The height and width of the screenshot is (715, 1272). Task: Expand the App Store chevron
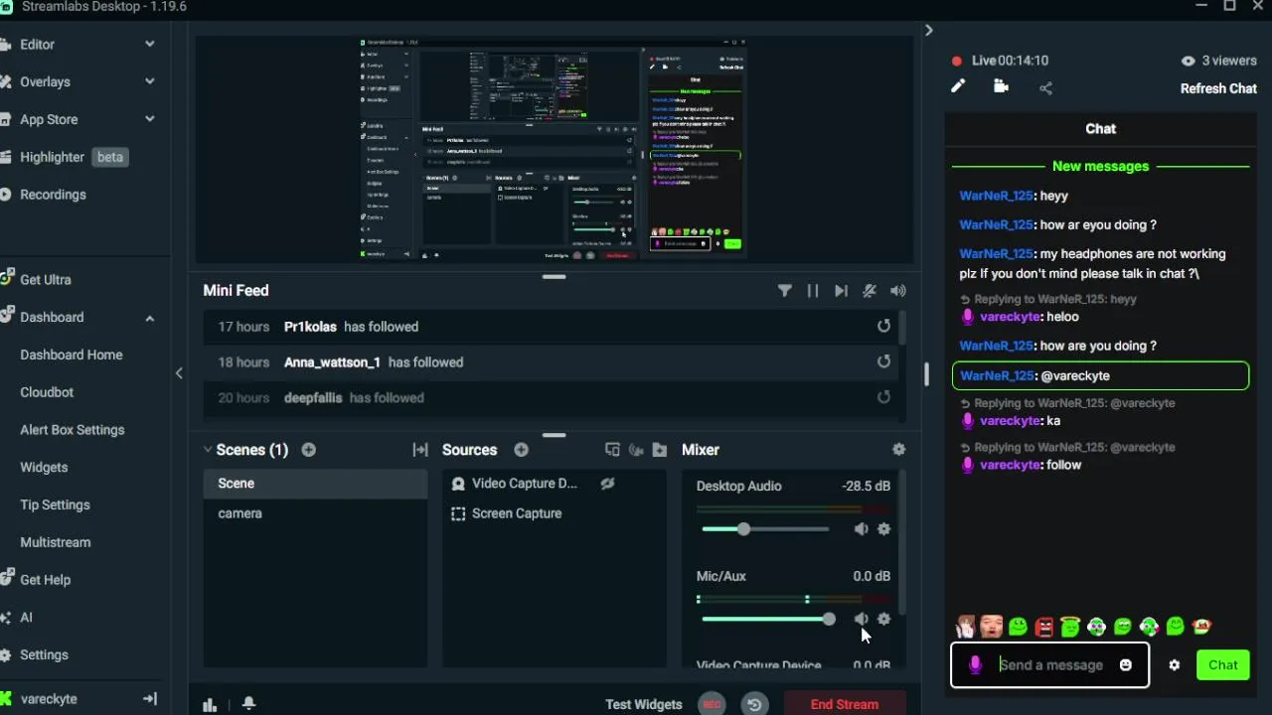(150, 119)
